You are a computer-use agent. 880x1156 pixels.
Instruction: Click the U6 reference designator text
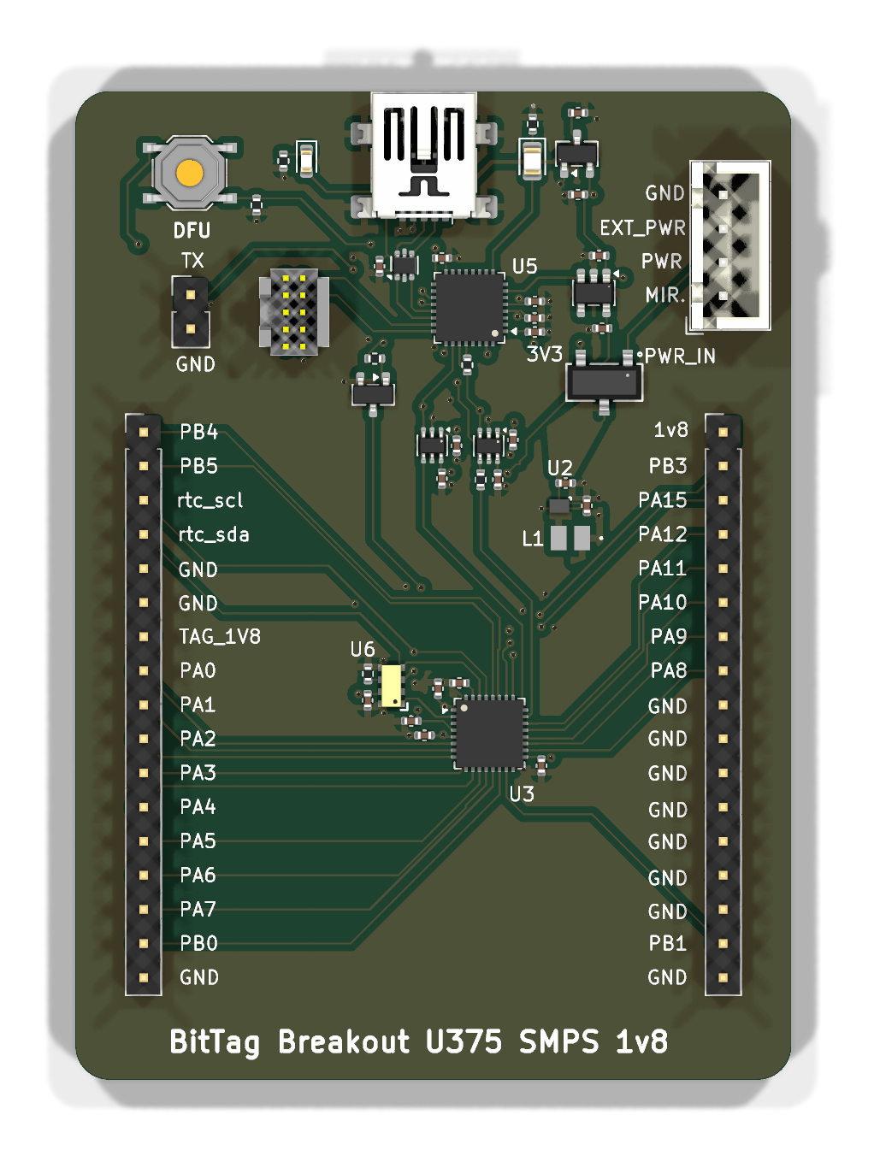click(x=363, y=650)
